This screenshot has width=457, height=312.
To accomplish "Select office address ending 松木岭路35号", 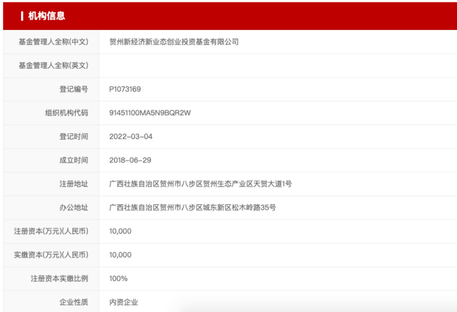I will (193, 208).
